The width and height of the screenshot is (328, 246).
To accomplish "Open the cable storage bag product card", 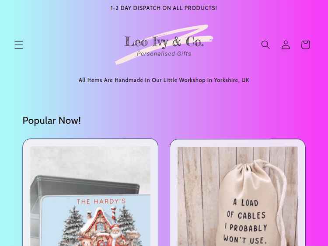I will point(237,192).
